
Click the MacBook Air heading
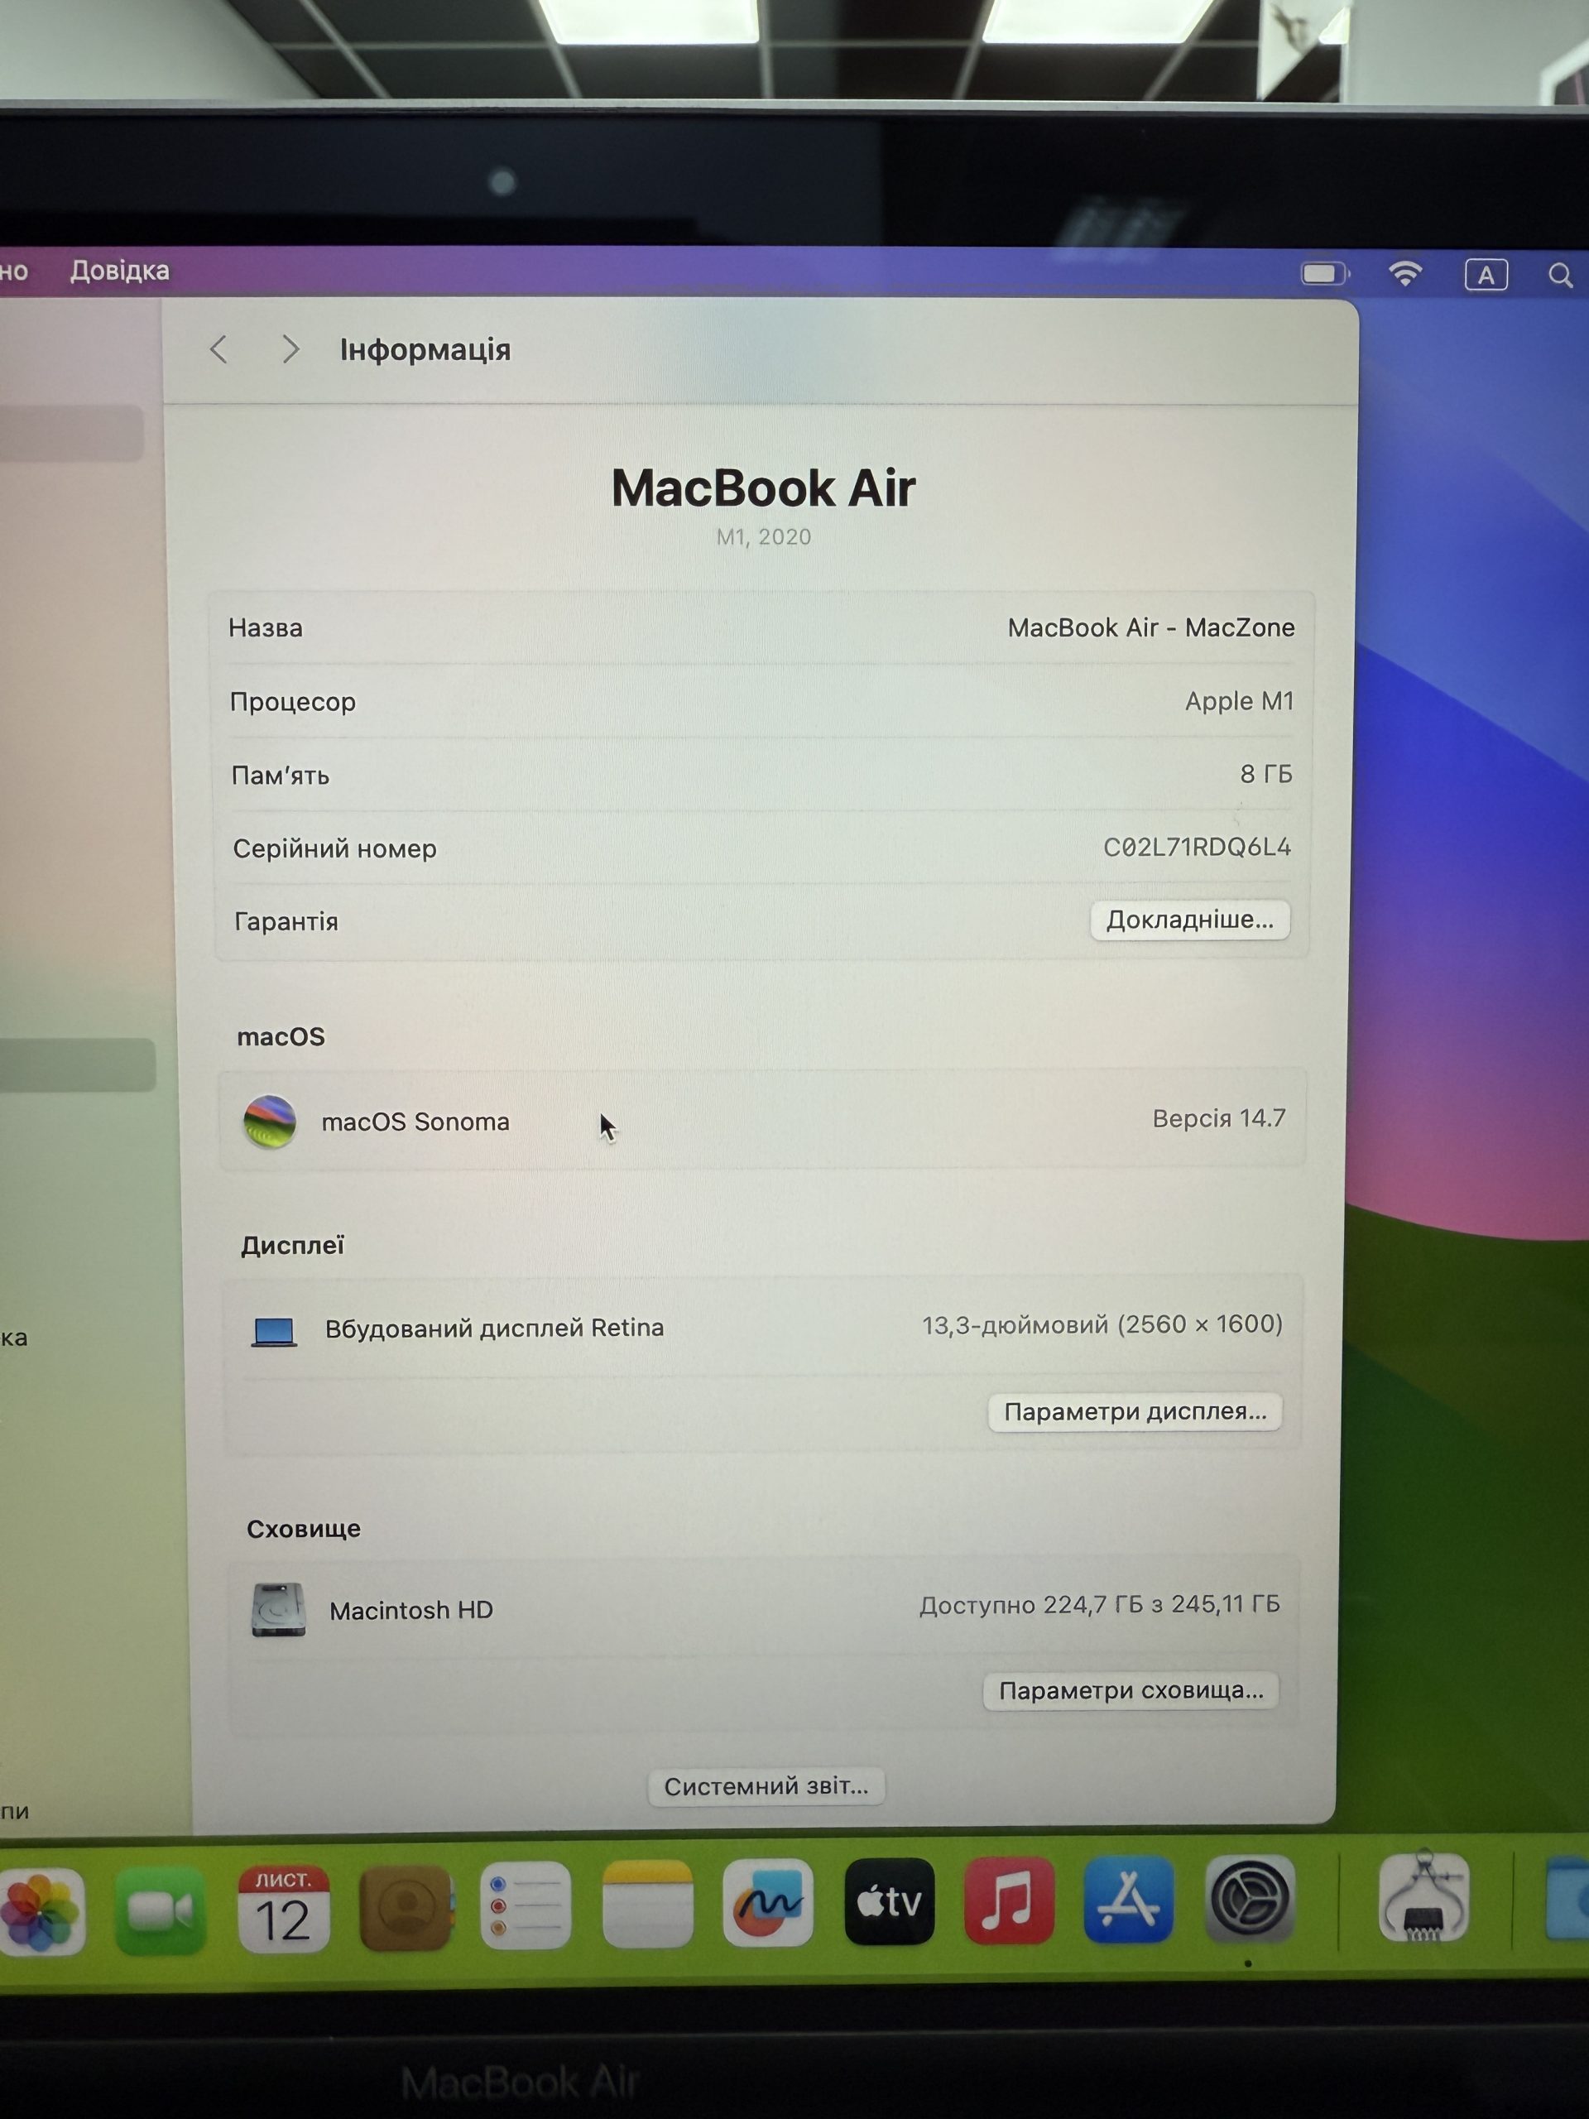pos(763,488)
